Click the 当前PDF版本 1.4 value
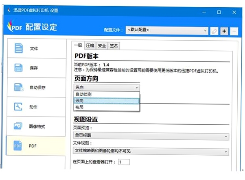245x180 pixels. click(x=106, y=65)
